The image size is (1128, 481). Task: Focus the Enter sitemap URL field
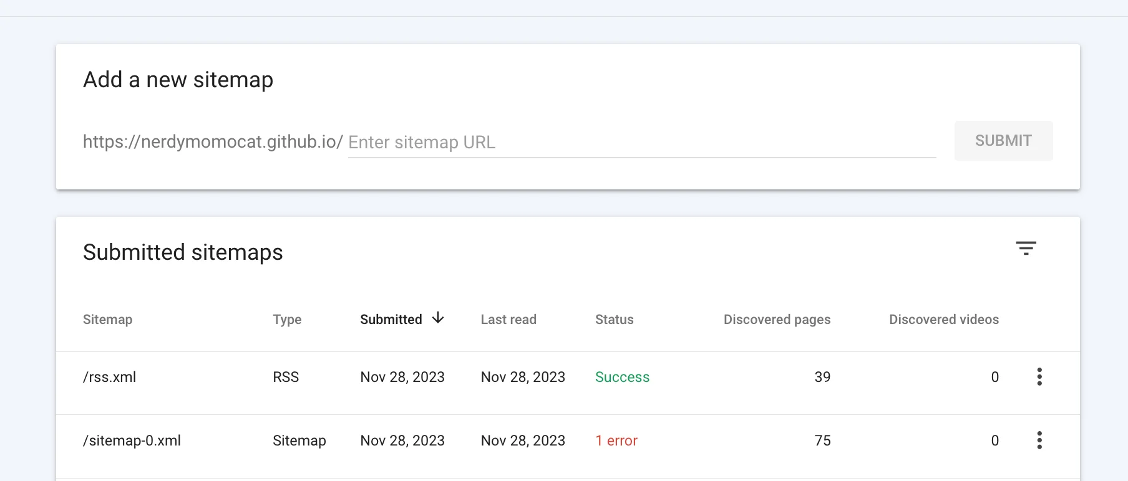point(641,143)
